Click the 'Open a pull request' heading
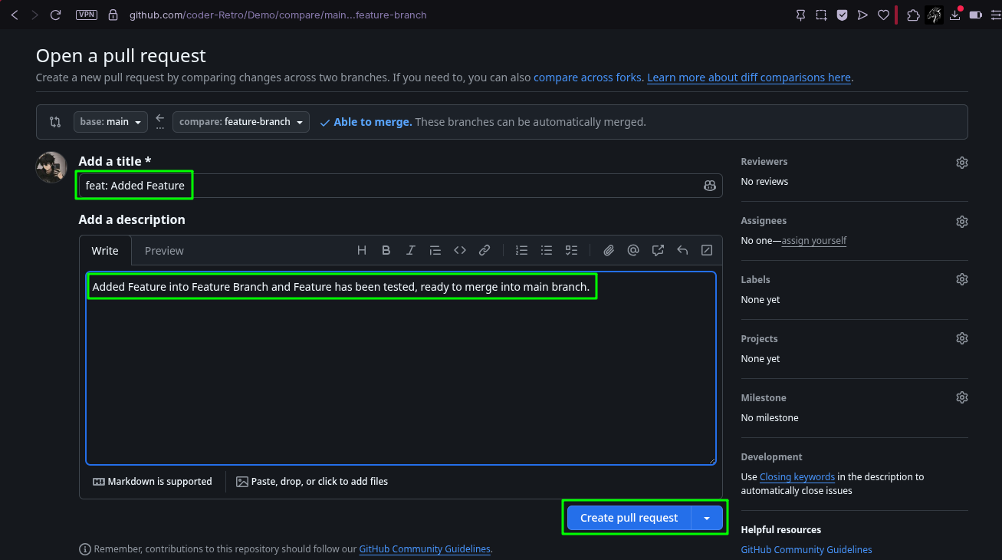Screen dimensions: 1002x560 (121, 56)
